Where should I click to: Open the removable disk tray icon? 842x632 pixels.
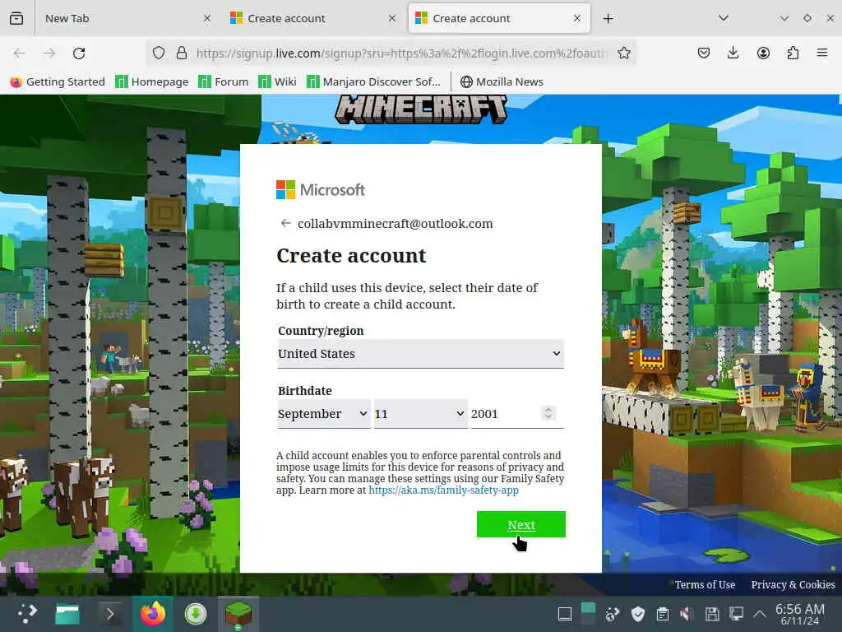712,614
